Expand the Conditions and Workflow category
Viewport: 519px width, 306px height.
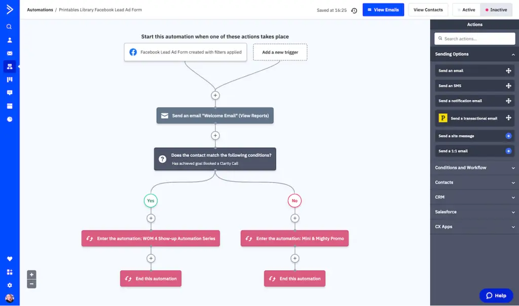pyautogui.click(x=474, y=167)
